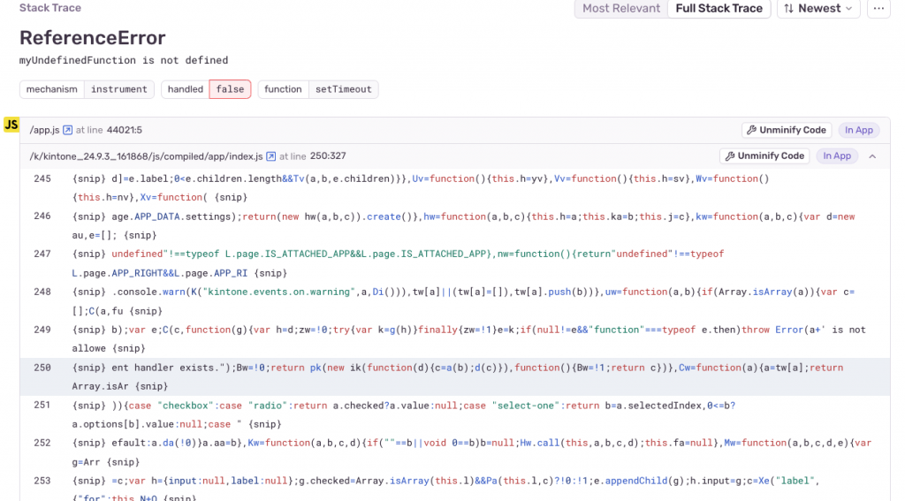
Task: Select the /app.js file path
Action: (x=44, y=130)
